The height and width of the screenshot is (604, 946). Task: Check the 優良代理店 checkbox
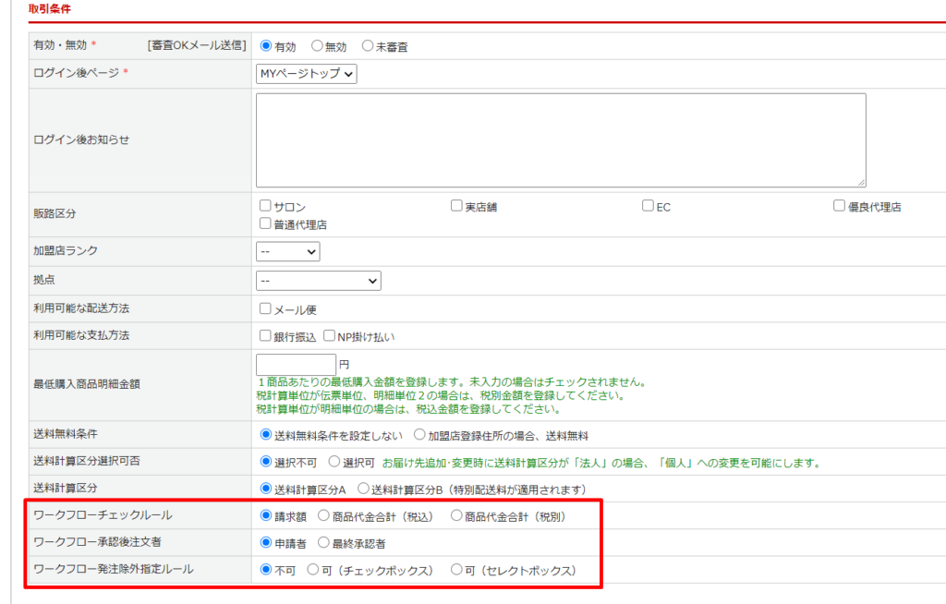click(x=840, y=206)
